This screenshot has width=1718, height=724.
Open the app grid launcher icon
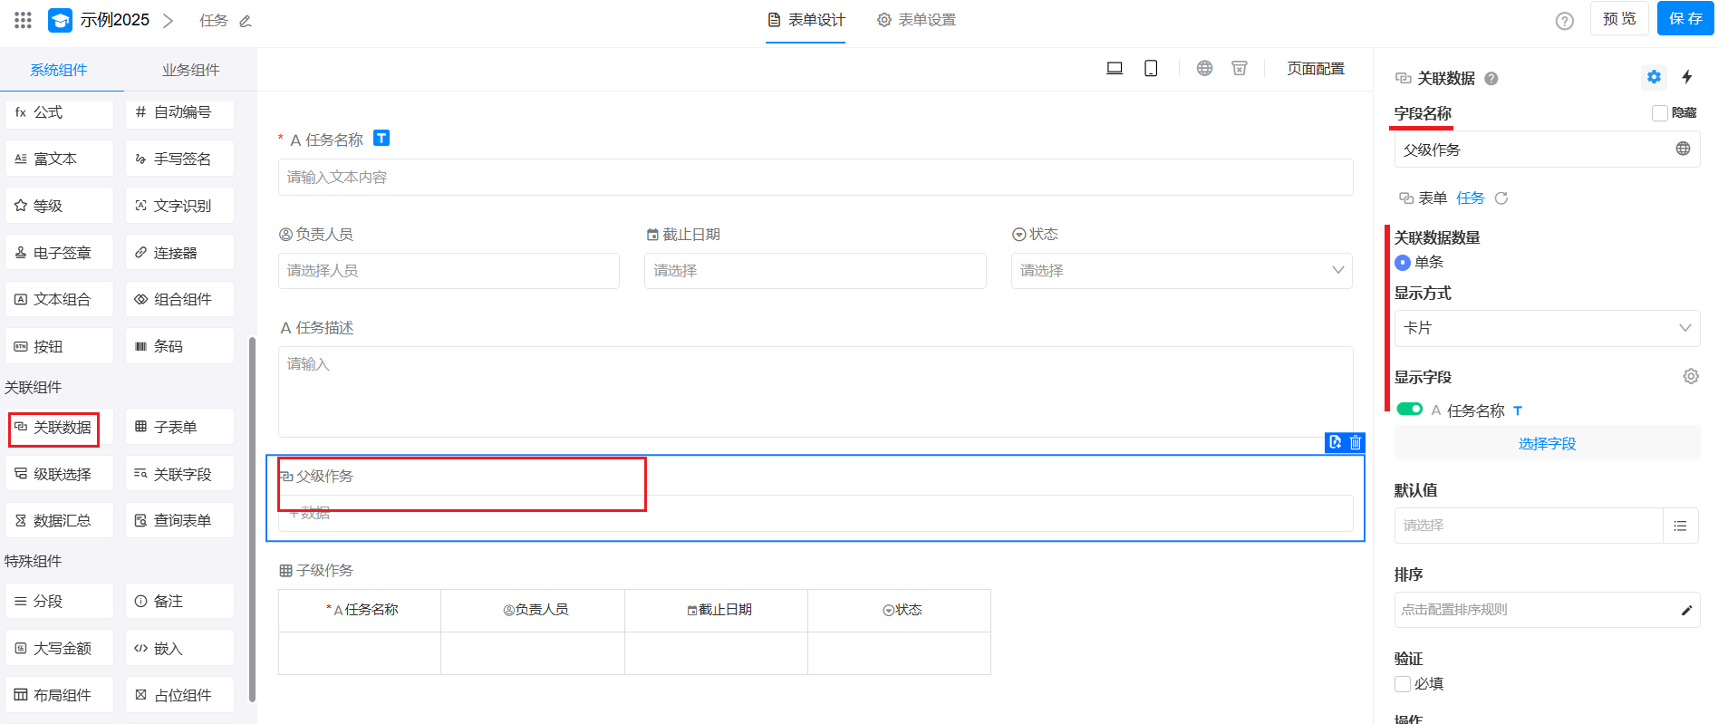[24, 20]
